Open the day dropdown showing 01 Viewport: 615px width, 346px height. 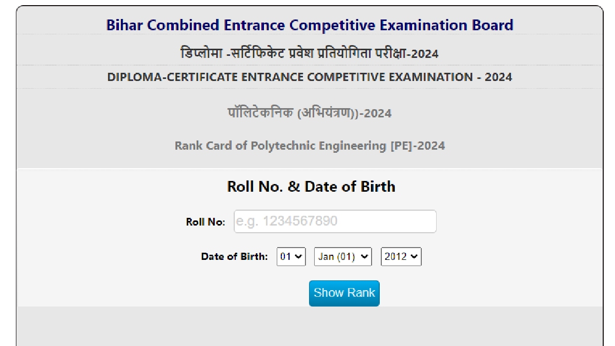[292, 256]
